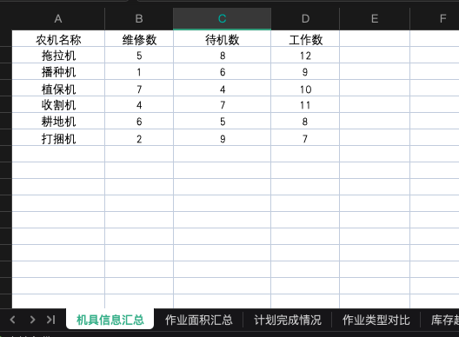This screenshot has height=337, width=459.
Task: Select 播种机 维修数 value 1
Action: pos(139,72)
